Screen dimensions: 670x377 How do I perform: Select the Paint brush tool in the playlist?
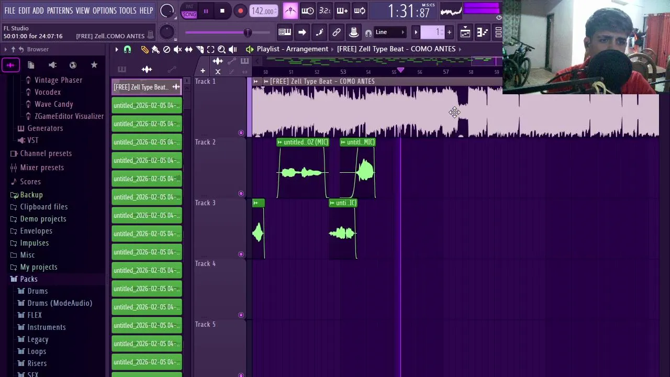point(155,49)
